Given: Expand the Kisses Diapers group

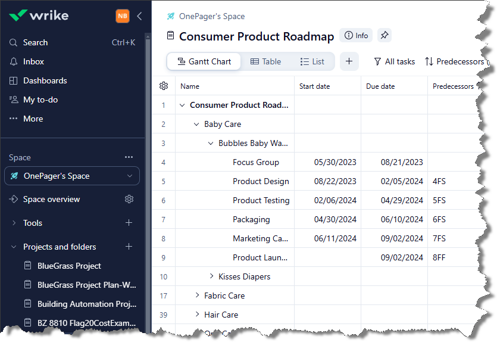Looking at the screenshot, I should coord(211,276).
